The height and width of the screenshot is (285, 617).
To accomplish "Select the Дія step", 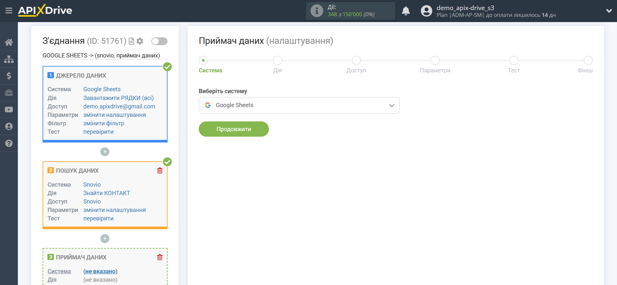I will [277, 60].
